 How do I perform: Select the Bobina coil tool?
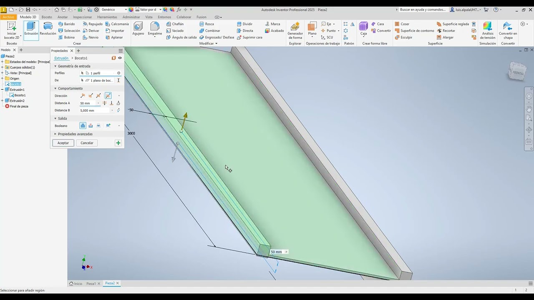[66, 37]
